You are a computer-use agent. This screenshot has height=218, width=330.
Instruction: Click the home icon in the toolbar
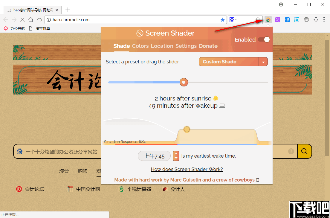(31, 19)
